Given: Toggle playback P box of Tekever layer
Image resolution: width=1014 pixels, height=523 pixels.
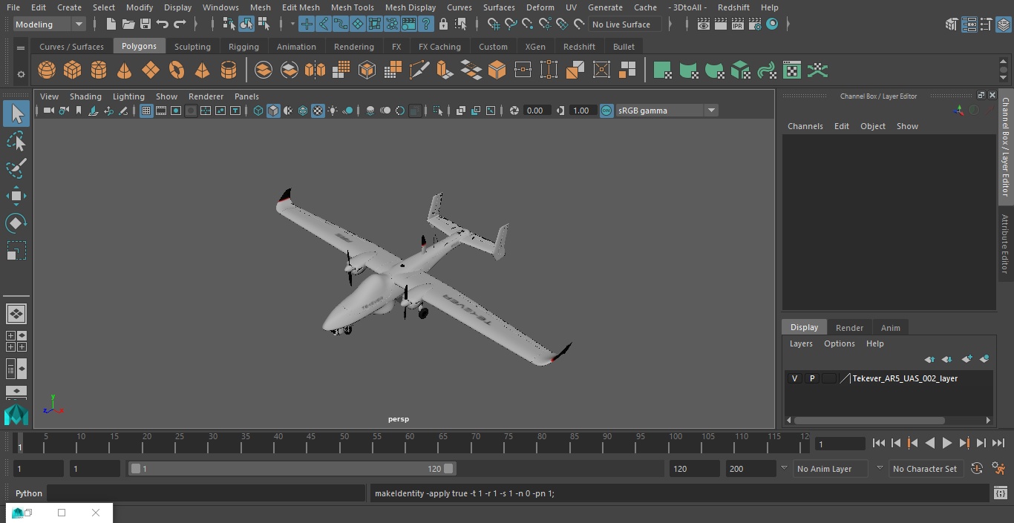Looking at the screenshot, I should [x=811, y=378].
